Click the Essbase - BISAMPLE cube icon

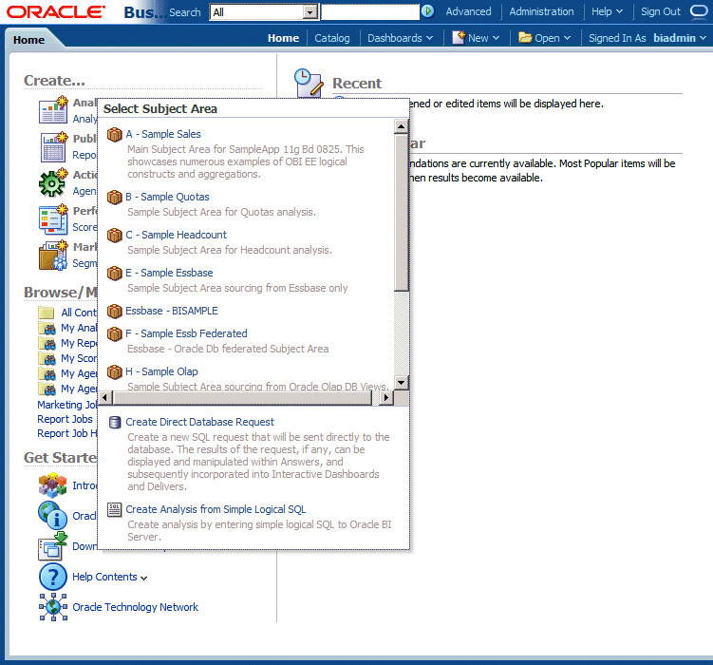[x=115, y=311]
